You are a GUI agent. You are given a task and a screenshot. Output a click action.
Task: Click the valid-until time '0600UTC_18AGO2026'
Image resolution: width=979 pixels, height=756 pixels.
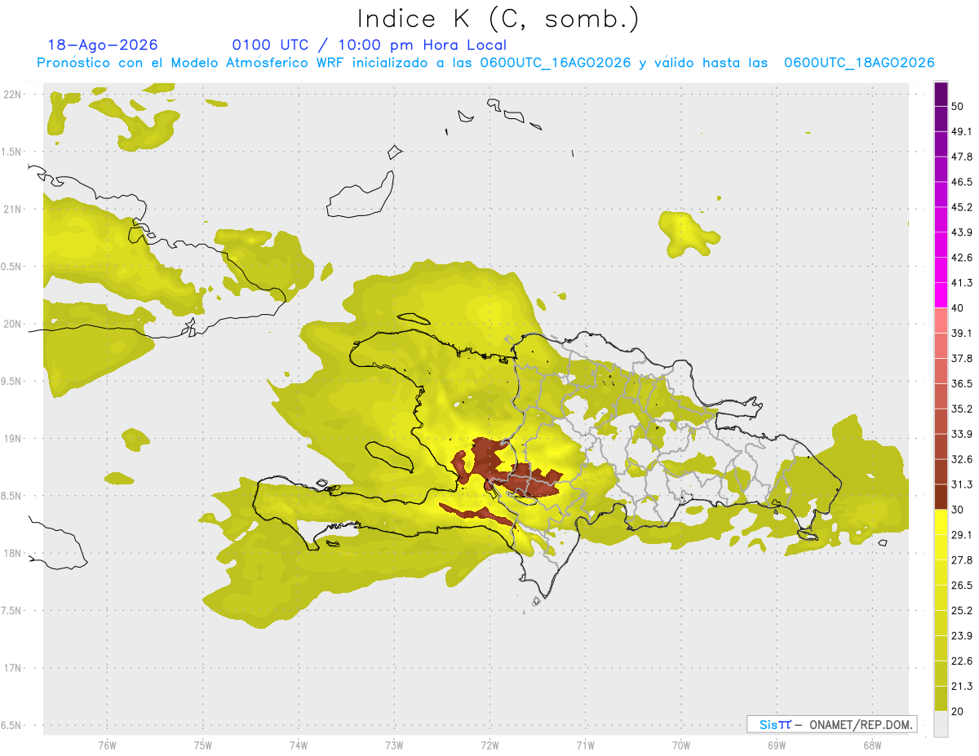(x=859, y=63)
